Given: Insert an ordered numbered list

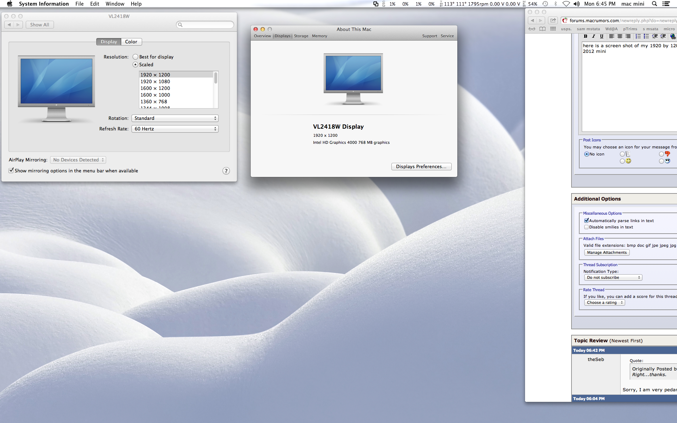Looking at the screenshot, I should (638, 36).
